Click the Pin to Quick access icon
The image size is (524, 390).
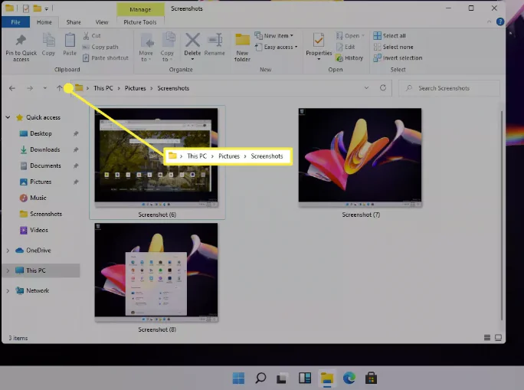21,42
